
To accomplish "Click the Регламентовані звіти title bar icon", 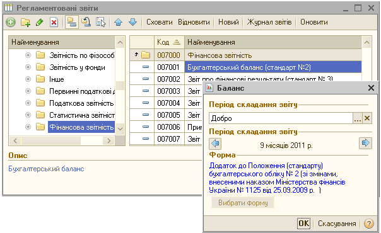I will [8, 8].
